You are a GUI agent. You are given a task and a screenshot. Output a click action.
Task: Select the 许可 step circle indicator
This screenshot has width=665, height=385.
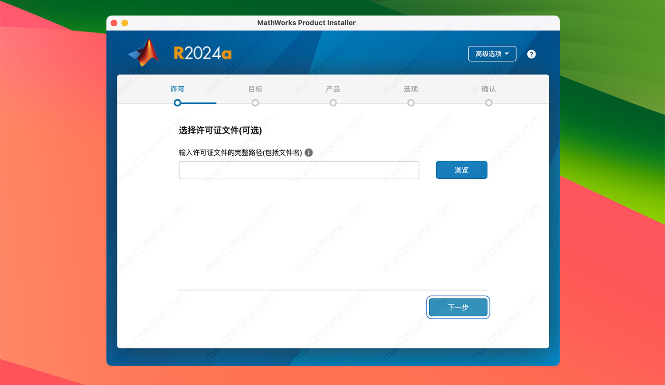click(177, 102)
